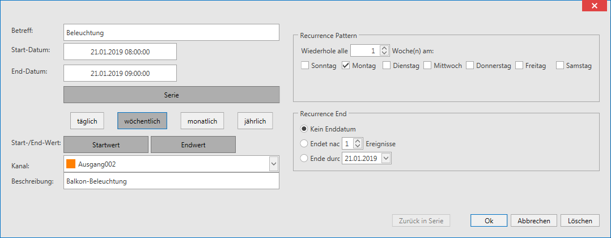The width and height of the screenshot is (611, 238).
Task: Confirm with the Ok button
Action: [x=489, y=220]
